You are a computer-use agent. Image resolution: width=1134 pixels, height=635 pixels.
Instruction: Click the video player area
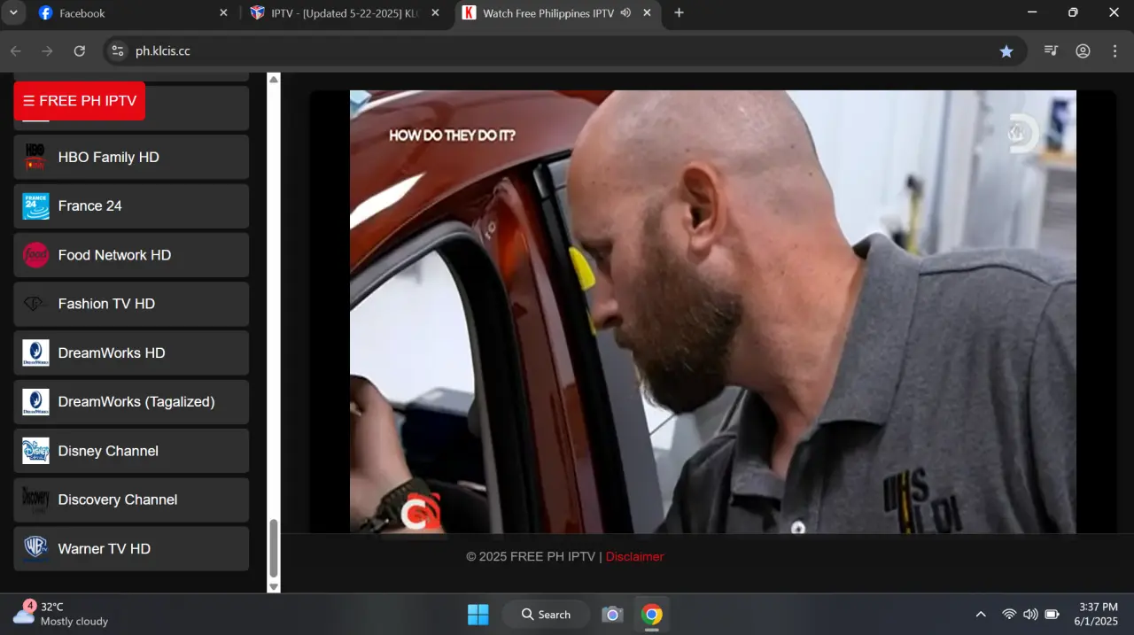[712, 312]
